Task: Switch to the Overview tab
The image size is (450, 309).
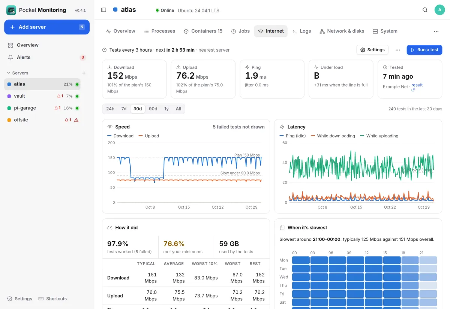Action: [120, 31]
